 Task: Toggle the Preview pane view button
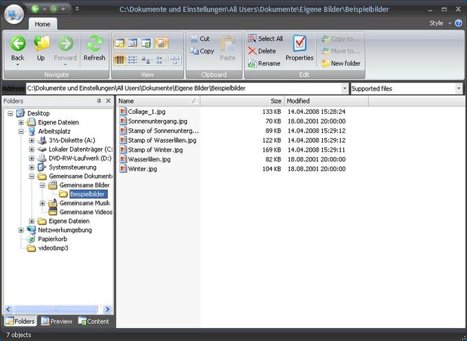pyautogui.click(x=133, y=43)
